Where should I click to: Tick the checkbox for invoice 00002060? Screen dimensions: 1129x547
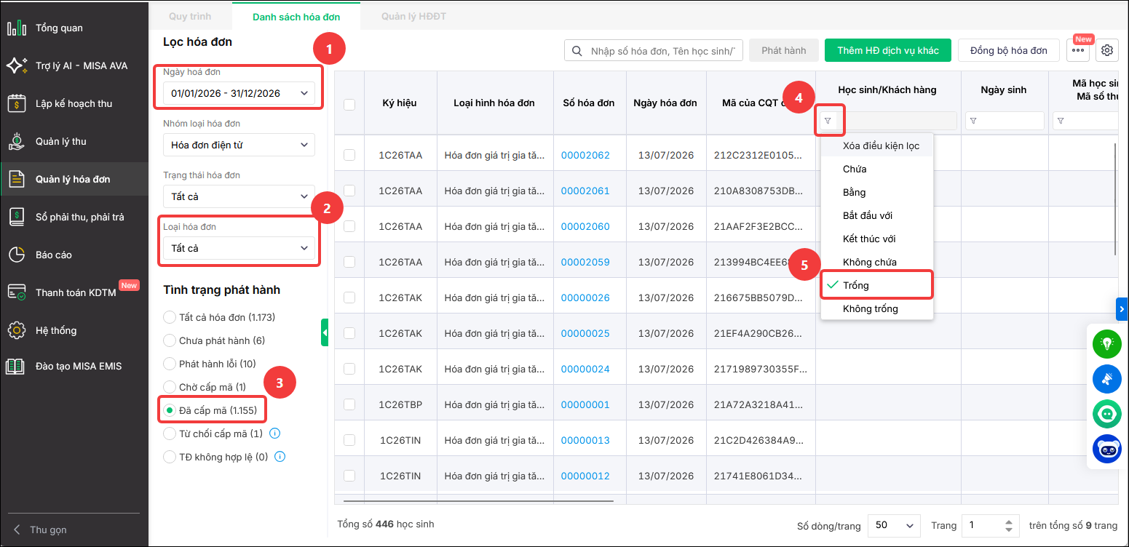click(x=349, y=226)
